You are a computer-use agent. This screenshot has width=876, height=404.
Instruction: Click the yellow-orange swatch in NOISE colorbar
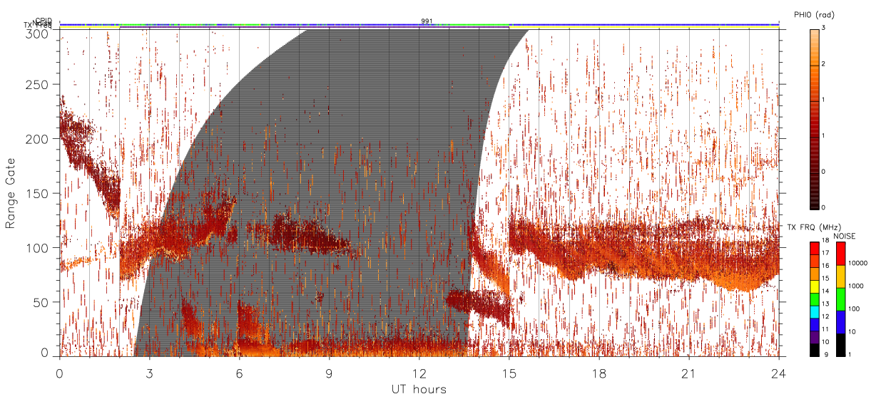(x=840, y=276)
